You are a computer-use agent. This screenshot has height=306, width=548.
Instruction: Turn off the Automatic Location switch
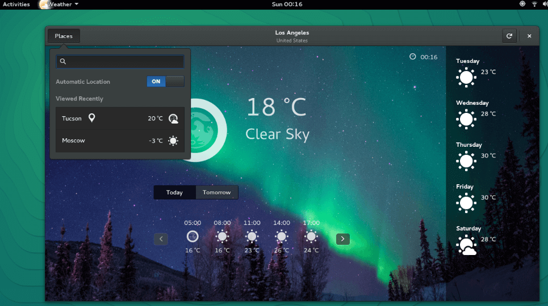165,81
